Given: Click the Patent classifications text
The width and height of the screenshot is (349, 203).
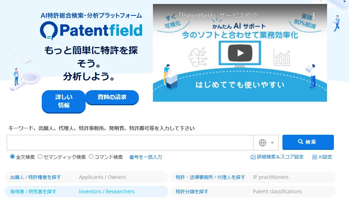Looking at the screenshot, I should 277,192.
